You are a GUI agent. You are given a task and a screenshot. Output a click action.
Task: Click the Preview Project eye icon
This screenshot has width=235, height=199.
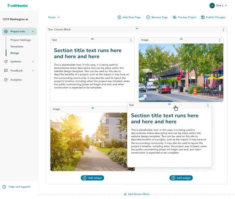[x=174, y=17]
